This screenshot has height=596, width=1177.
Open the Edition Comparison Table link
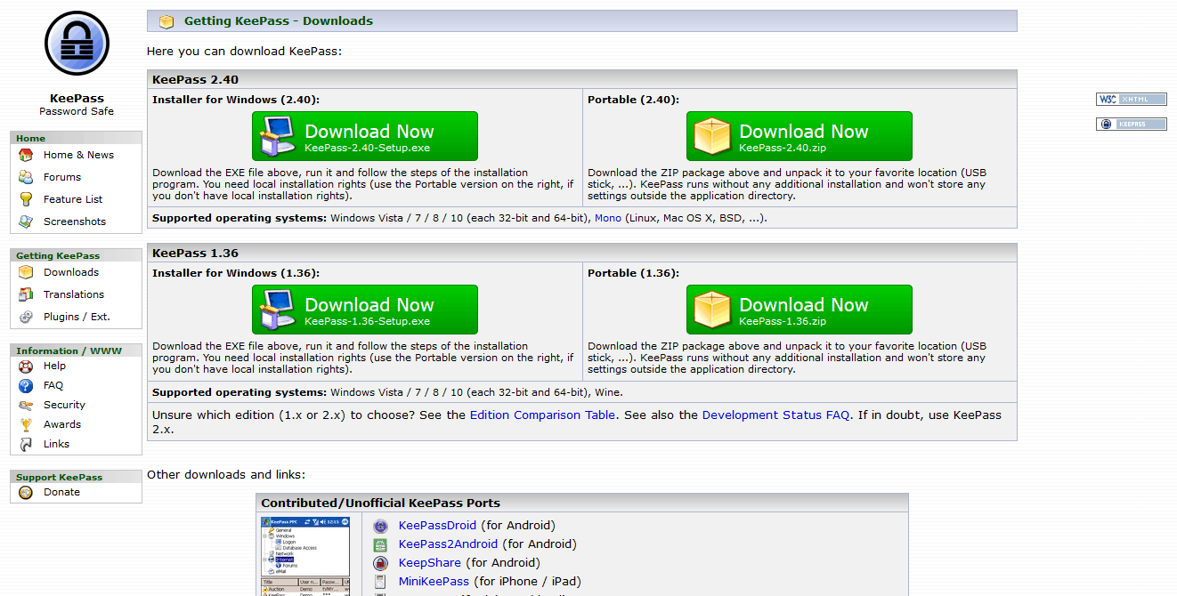pyautogui.click(x=542, y=415)
